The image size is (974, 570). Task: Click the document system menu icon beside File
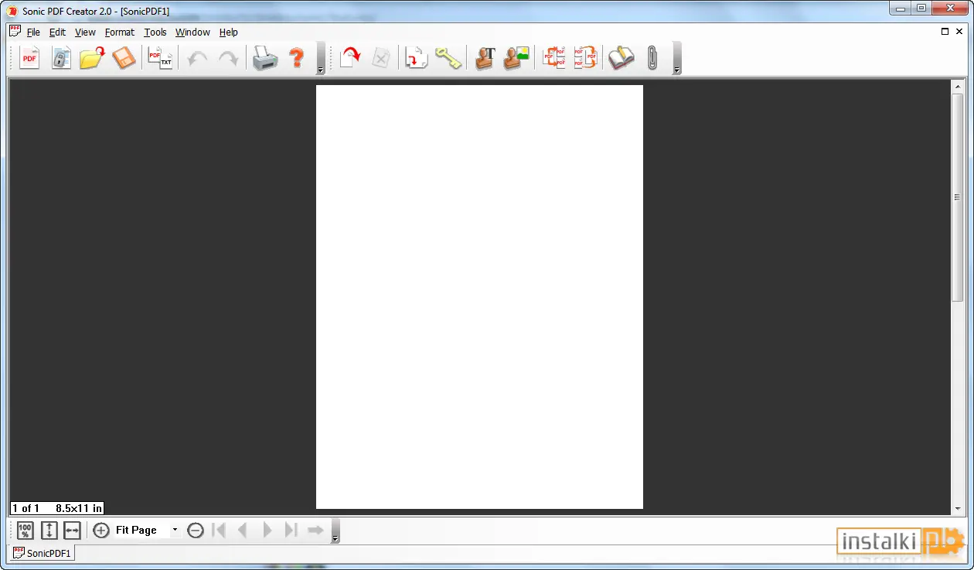tap(15, 32)
